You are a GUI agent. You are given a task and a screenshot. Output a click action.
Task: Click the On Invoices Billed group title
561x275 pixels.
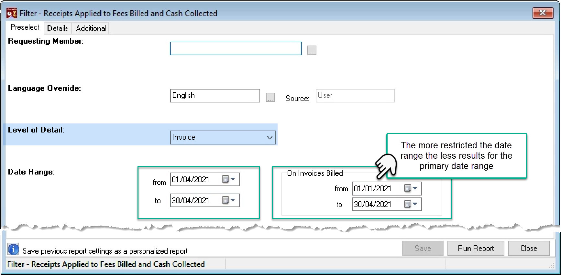tap(315, 173)
